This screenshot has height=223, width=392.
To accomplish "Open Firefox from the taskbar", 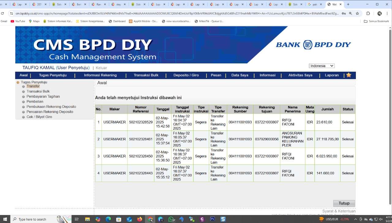I will tap(140, 219).
